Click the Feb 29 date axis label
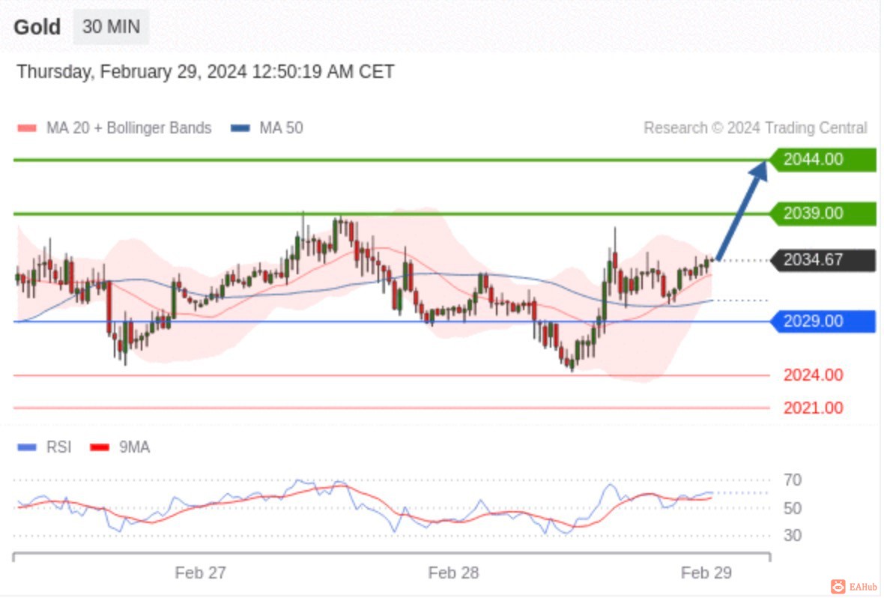Image resolution: width=884 pixels, height=598 pixels. (x=706, y=573)
